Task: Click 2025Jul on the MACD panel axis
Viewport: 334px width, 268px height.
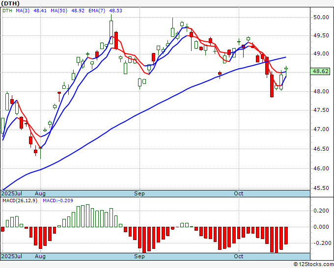Action: (x=12, y=256)
